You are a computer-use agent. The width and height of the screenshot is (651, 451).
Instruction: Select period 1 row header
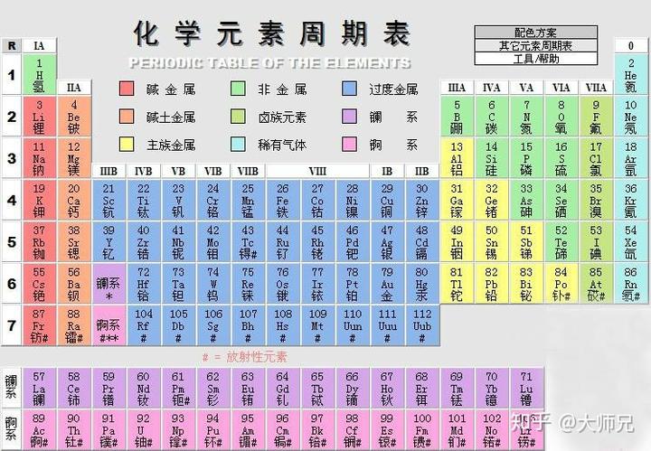(12, 75)
